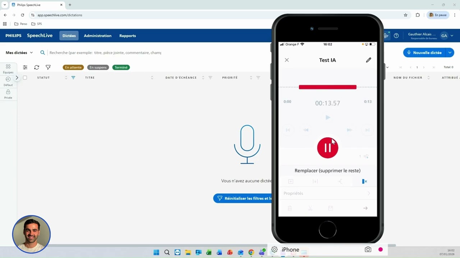Open the Date d'échéance column filter
This screenshot has height=258, width=460.
tap(211, 78)
